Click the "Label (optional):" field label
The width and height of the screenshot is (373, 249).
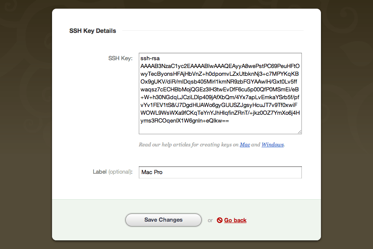113,172
